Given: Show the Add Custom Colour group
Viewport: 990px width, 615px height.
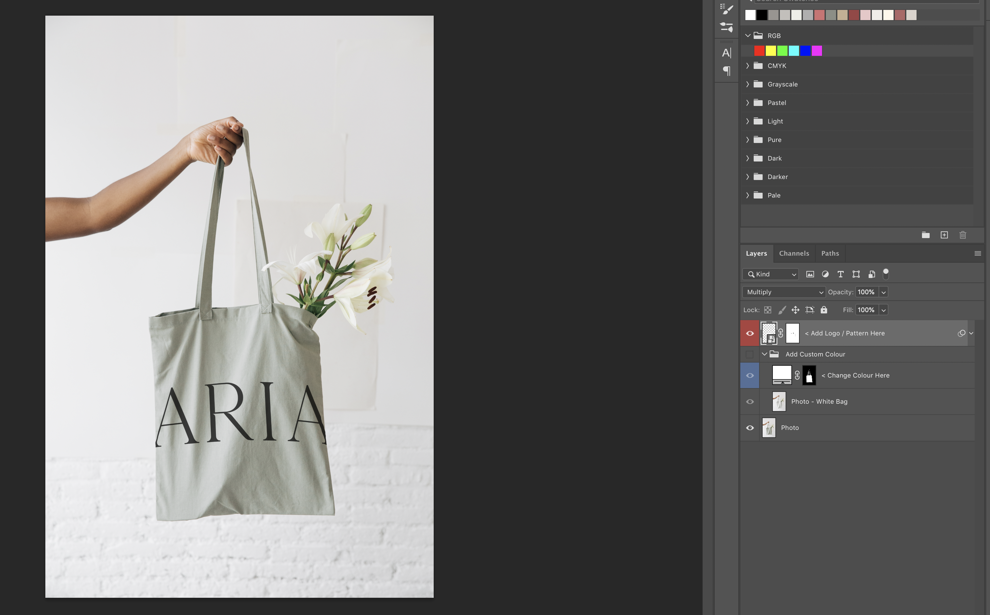Looking at the screenshot, I should coord(750,354).
